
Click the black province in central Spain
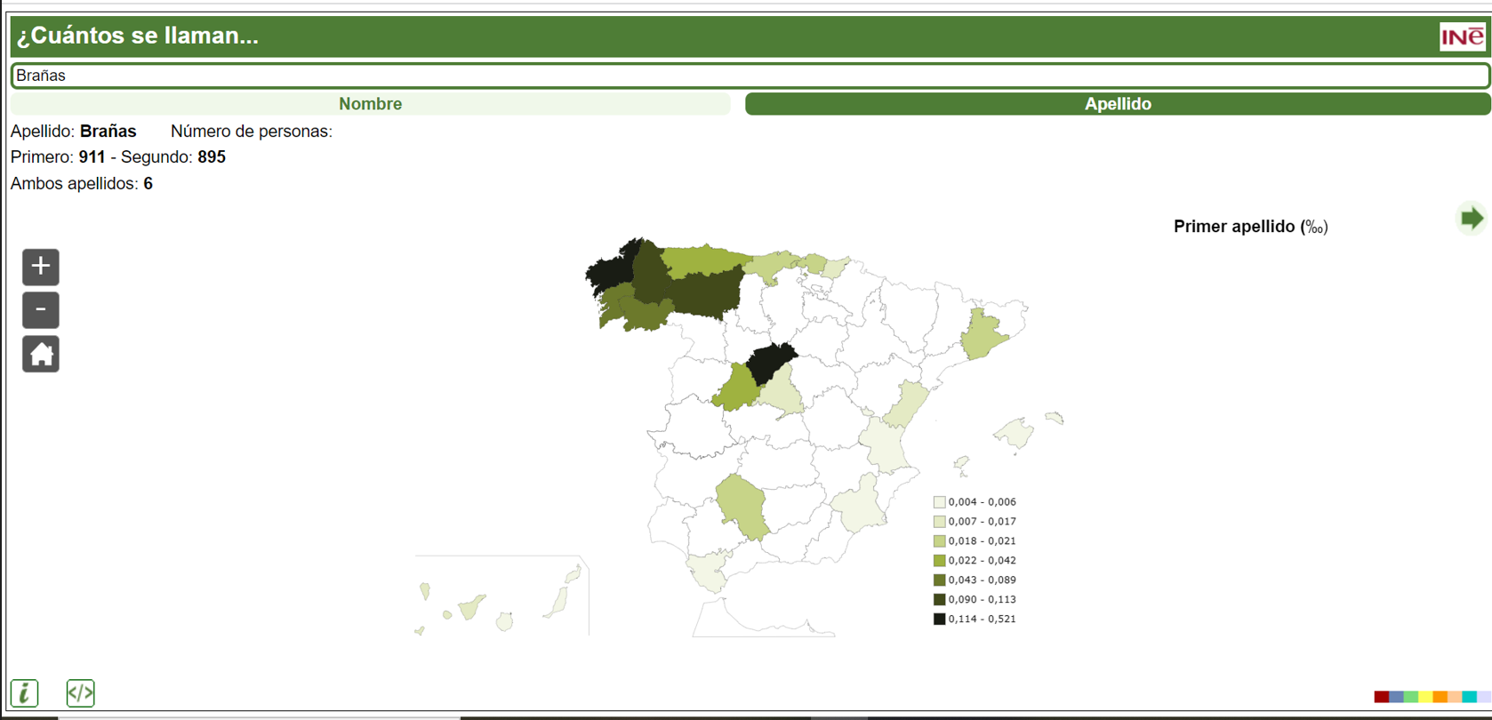pos(768,364)
